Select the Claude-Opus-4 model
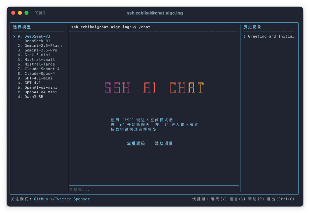Screen dimensions: 310x213 click(36, 73)
